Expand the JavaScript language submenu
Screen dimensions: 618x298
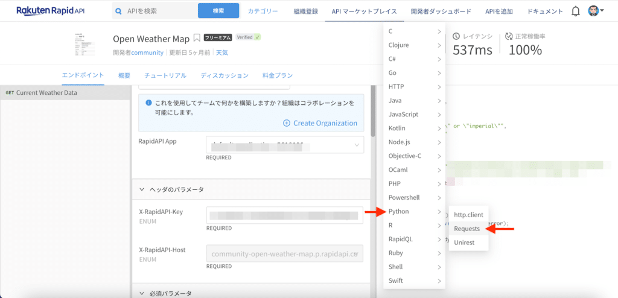414,115
